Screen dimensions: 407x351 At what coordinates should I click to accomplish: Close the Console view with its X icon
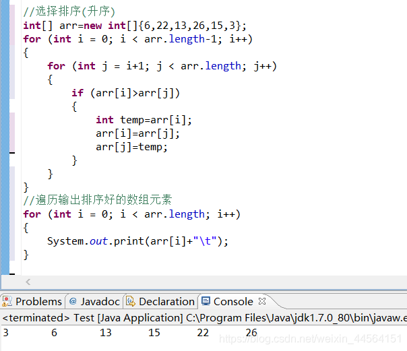pyautogui.click(x=262, y=301)
